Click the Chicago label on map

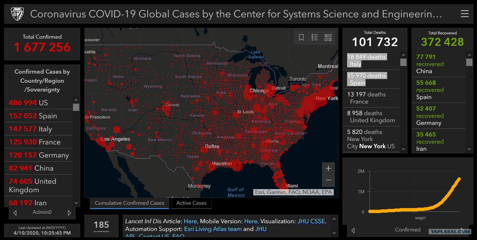point(259,91)
